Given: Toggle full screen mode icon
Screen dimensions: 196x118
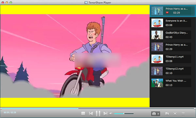Looking at the screenshot, I should coord(175,114).
